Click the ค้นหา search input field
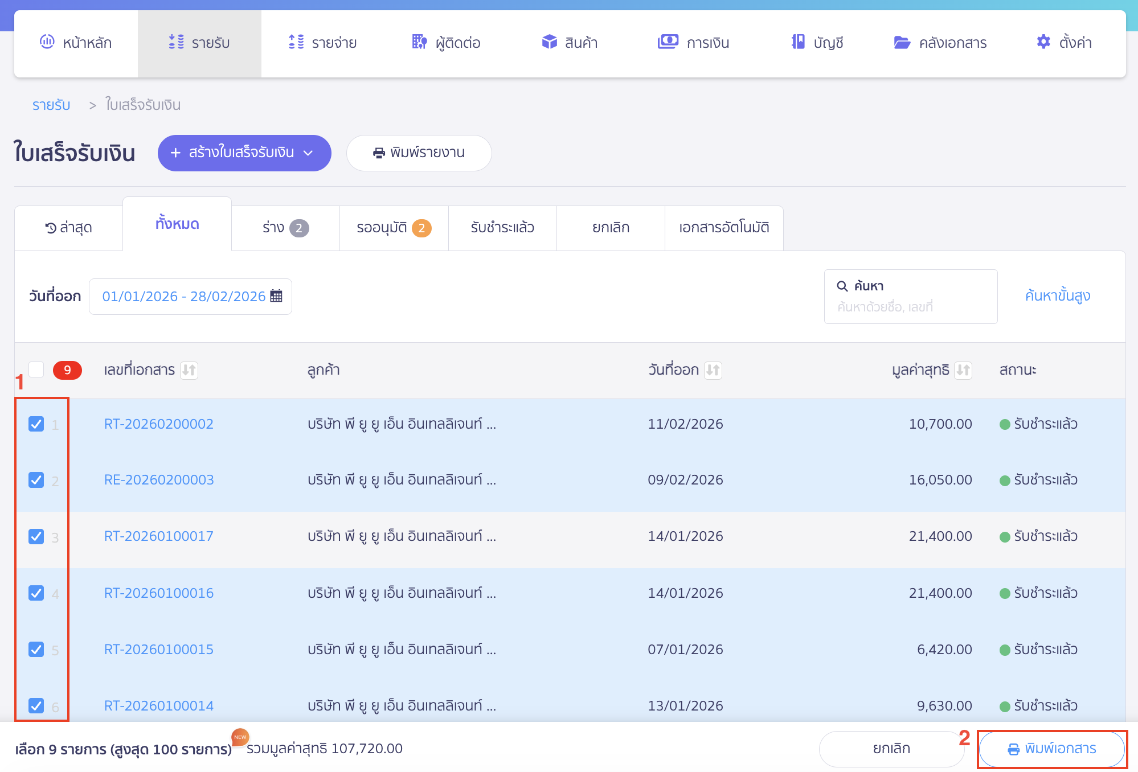This screenshot has width=1138, height=772. point(910,307)
